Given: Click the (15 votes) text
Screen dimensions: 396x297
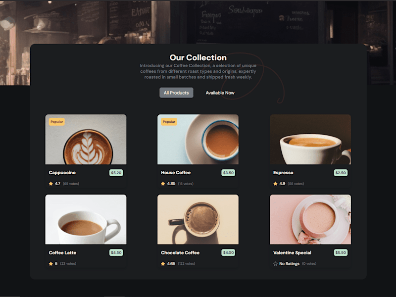Looking at the screenshot, I should [186, 184].
